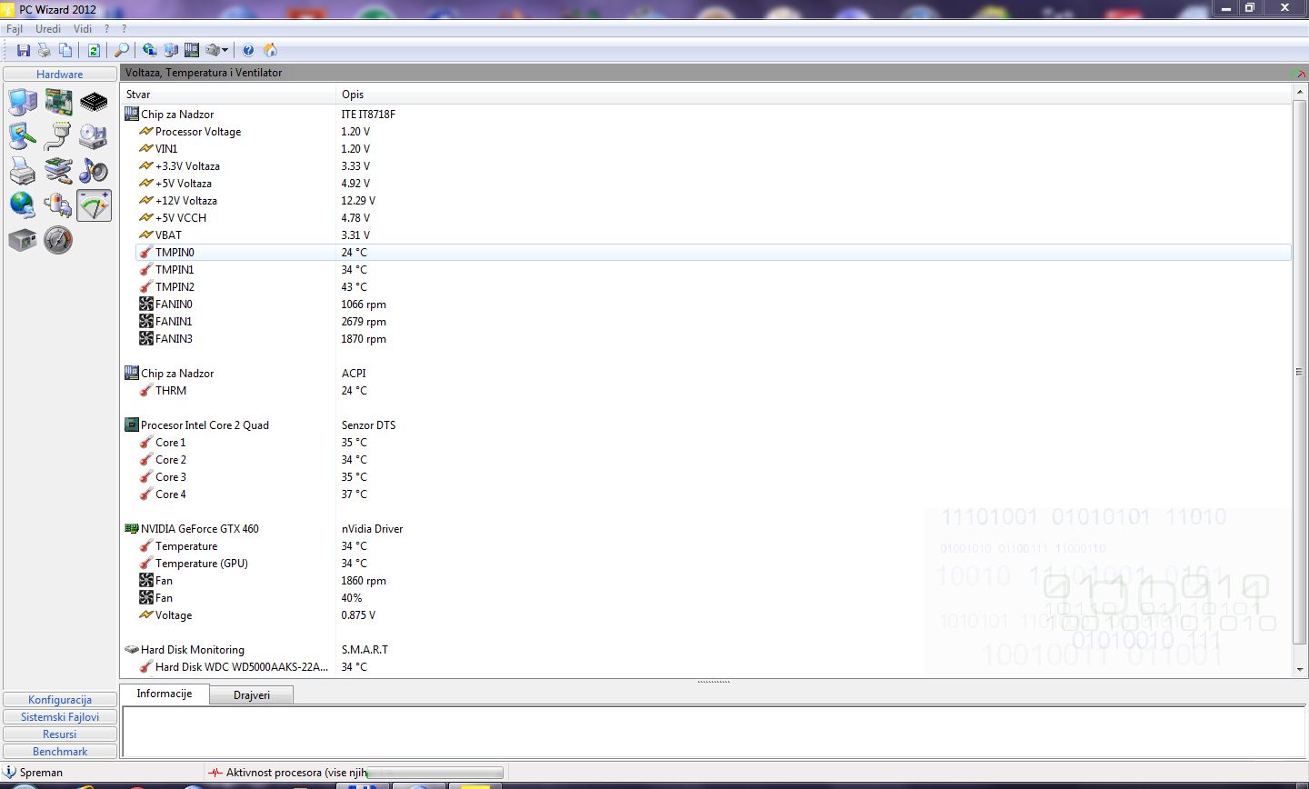1309x789 pixels.
Task: Open the Konfiguracija section
Action: click(60, 700)
